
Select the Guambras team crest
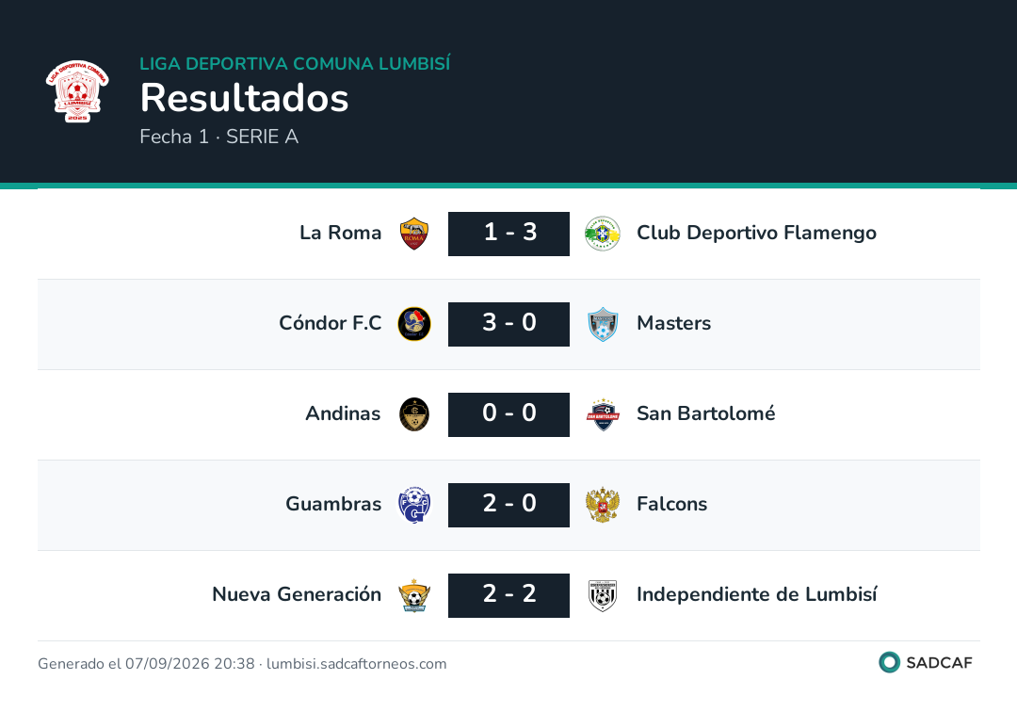pyautogui.click(x=413, y=505)
